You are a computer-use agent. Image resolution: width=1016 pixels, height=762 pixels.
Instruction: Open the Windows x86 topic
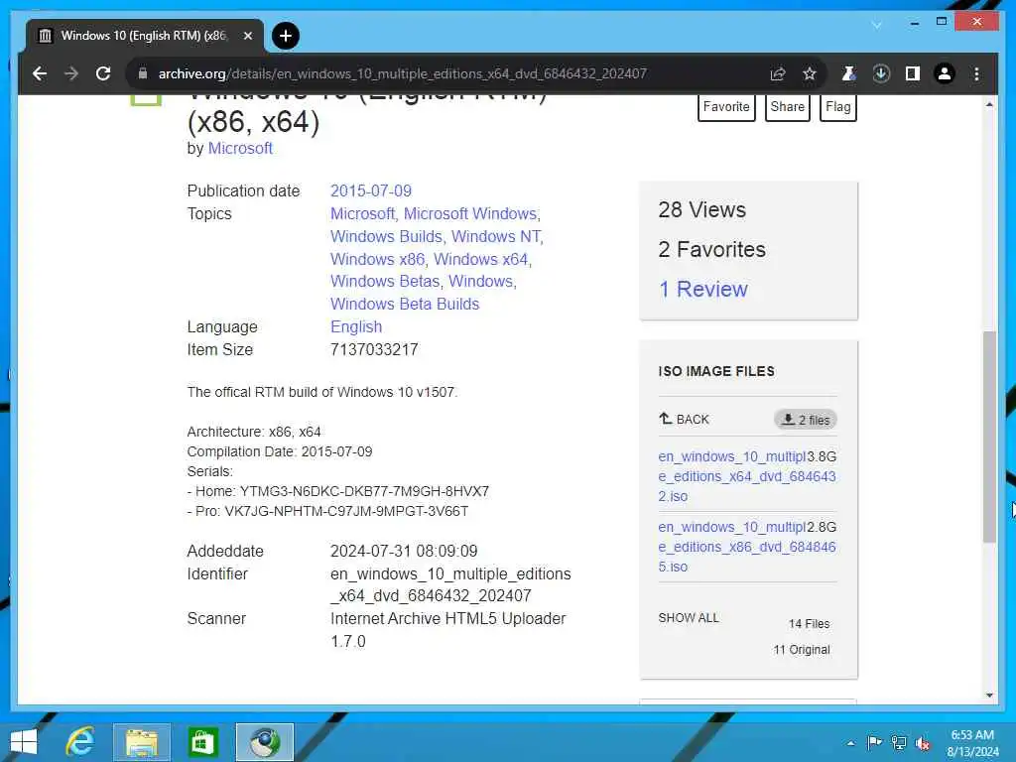pyautogui.click(x=378, y=259)
